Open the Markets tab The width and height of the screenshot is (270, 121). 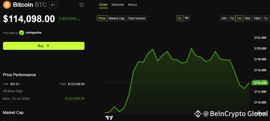click(118, 5)
